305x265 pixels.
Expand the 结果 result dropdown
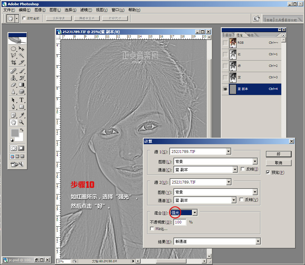[x=258, y=241]
